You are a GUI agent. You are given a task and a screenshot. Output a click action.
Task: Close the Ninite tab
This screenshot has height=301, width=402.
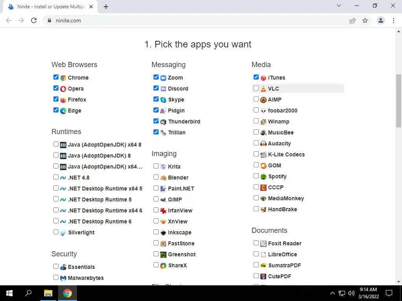coord(91,7)
